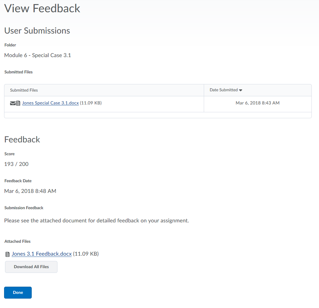
Task: Click the User Submissions heading
Action: pos(37,31)
